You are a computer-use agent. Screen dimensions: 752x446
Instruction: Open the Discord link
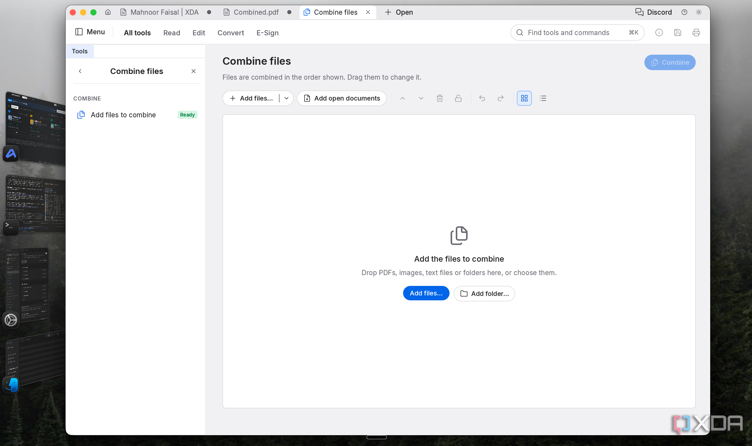click(x=653, y=12)
